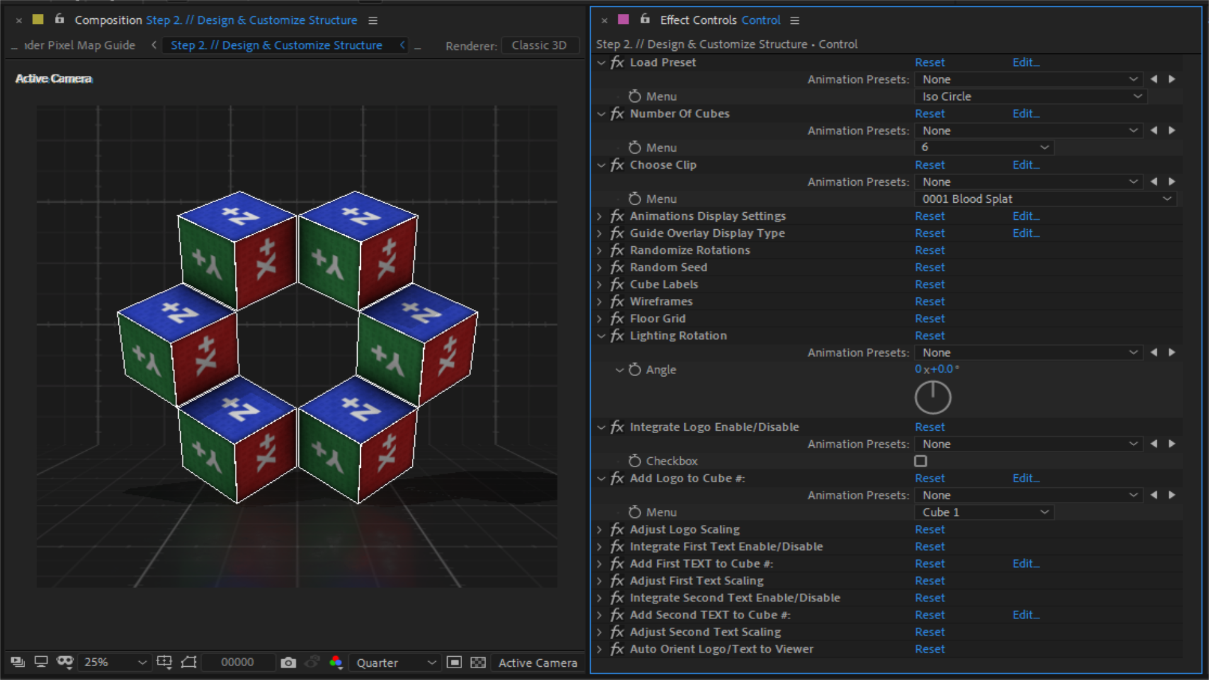Click Edit next to Load Preset
Image resolution: width=1209 pixels, height=680 pixels.
[x=1025, y=62]
